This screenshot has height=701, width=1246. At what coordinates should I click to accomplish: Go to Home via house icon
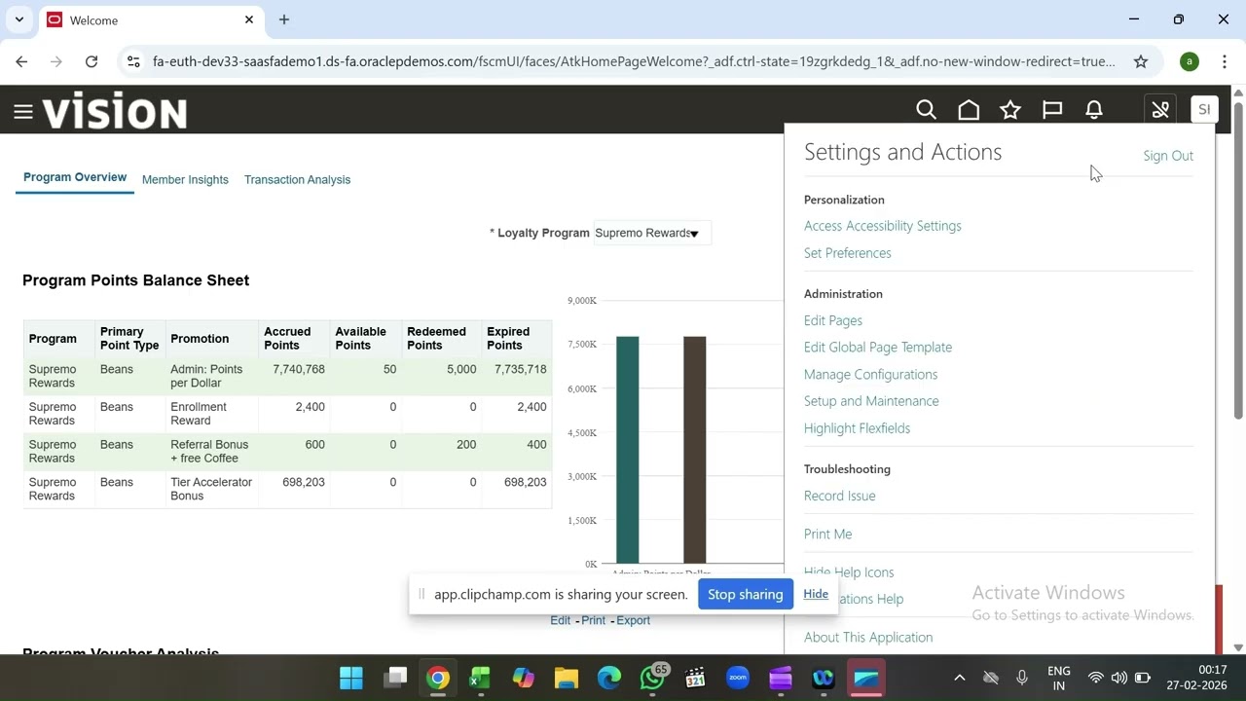(x=969, y=110)
